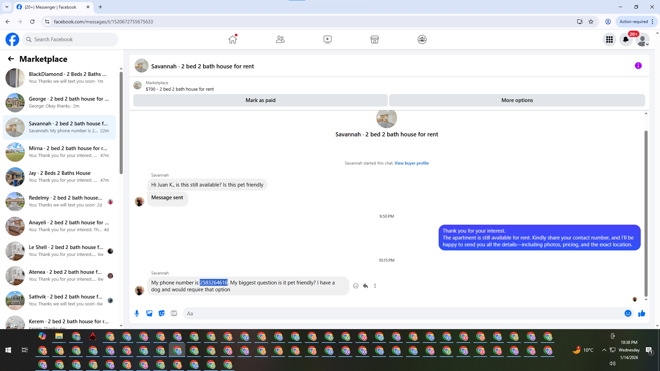
Task: Open View buyer profile link
Action: click(x=411, y=163)
